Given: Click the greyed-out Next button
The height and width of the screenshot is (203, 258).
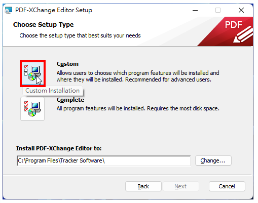Looking at the screenshot, I should tap(180, 186).
